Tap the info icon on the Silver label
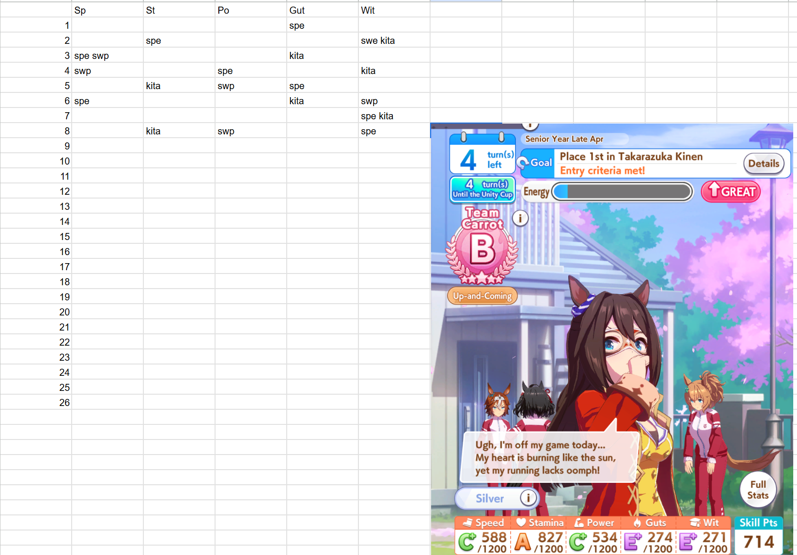Screen dimensions: 797x555 [528, 497]
